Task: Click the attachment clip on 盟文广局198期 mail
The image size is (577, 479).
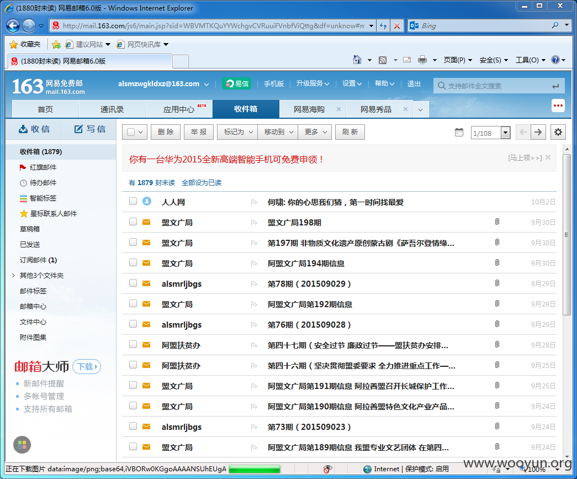Action: (x=497, y=222)
